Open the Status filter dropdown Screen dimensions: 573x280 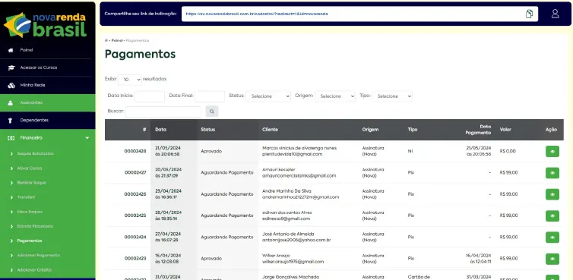point(268,96)
